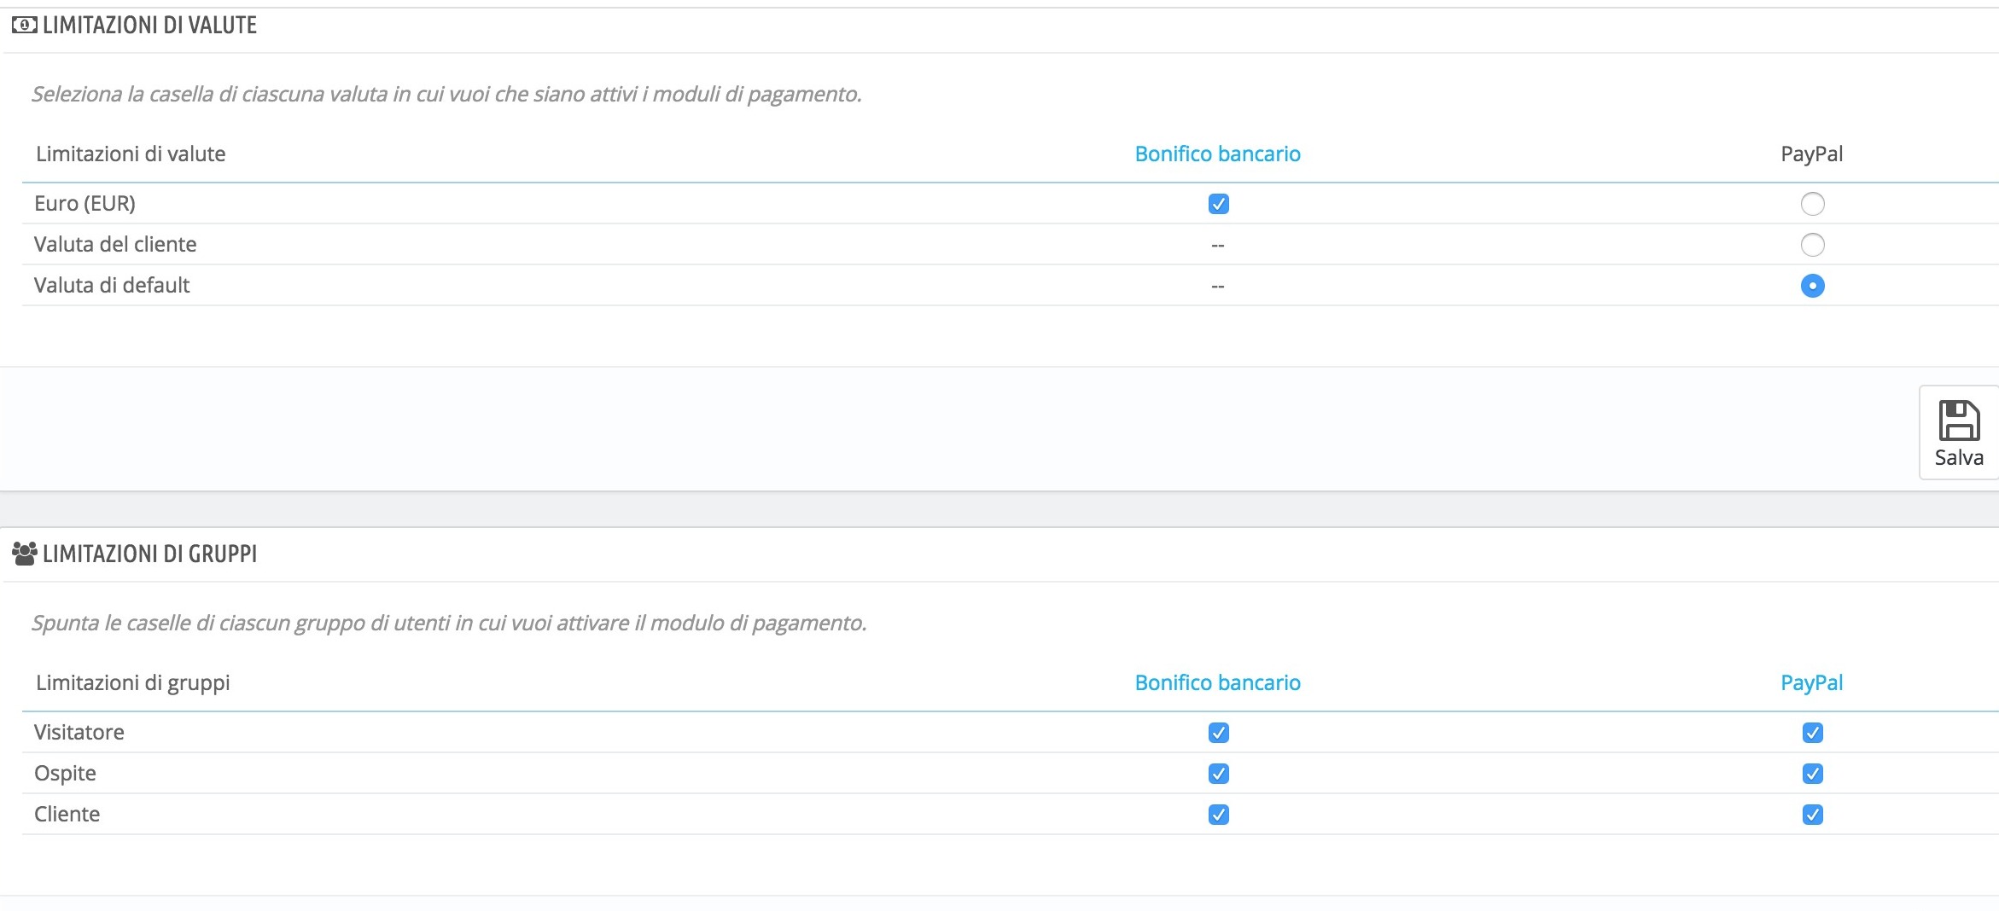Click the currency icon beside Limitazioni di Valute

(x=24, y=26)
